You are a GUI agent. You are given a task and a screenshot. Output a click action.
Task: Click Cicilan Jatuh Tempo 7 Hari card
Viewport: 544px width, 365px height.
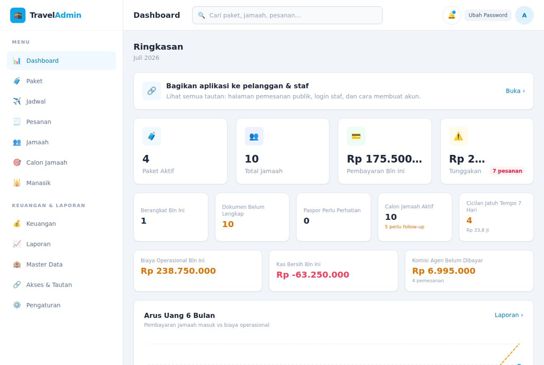coord(496,217)
